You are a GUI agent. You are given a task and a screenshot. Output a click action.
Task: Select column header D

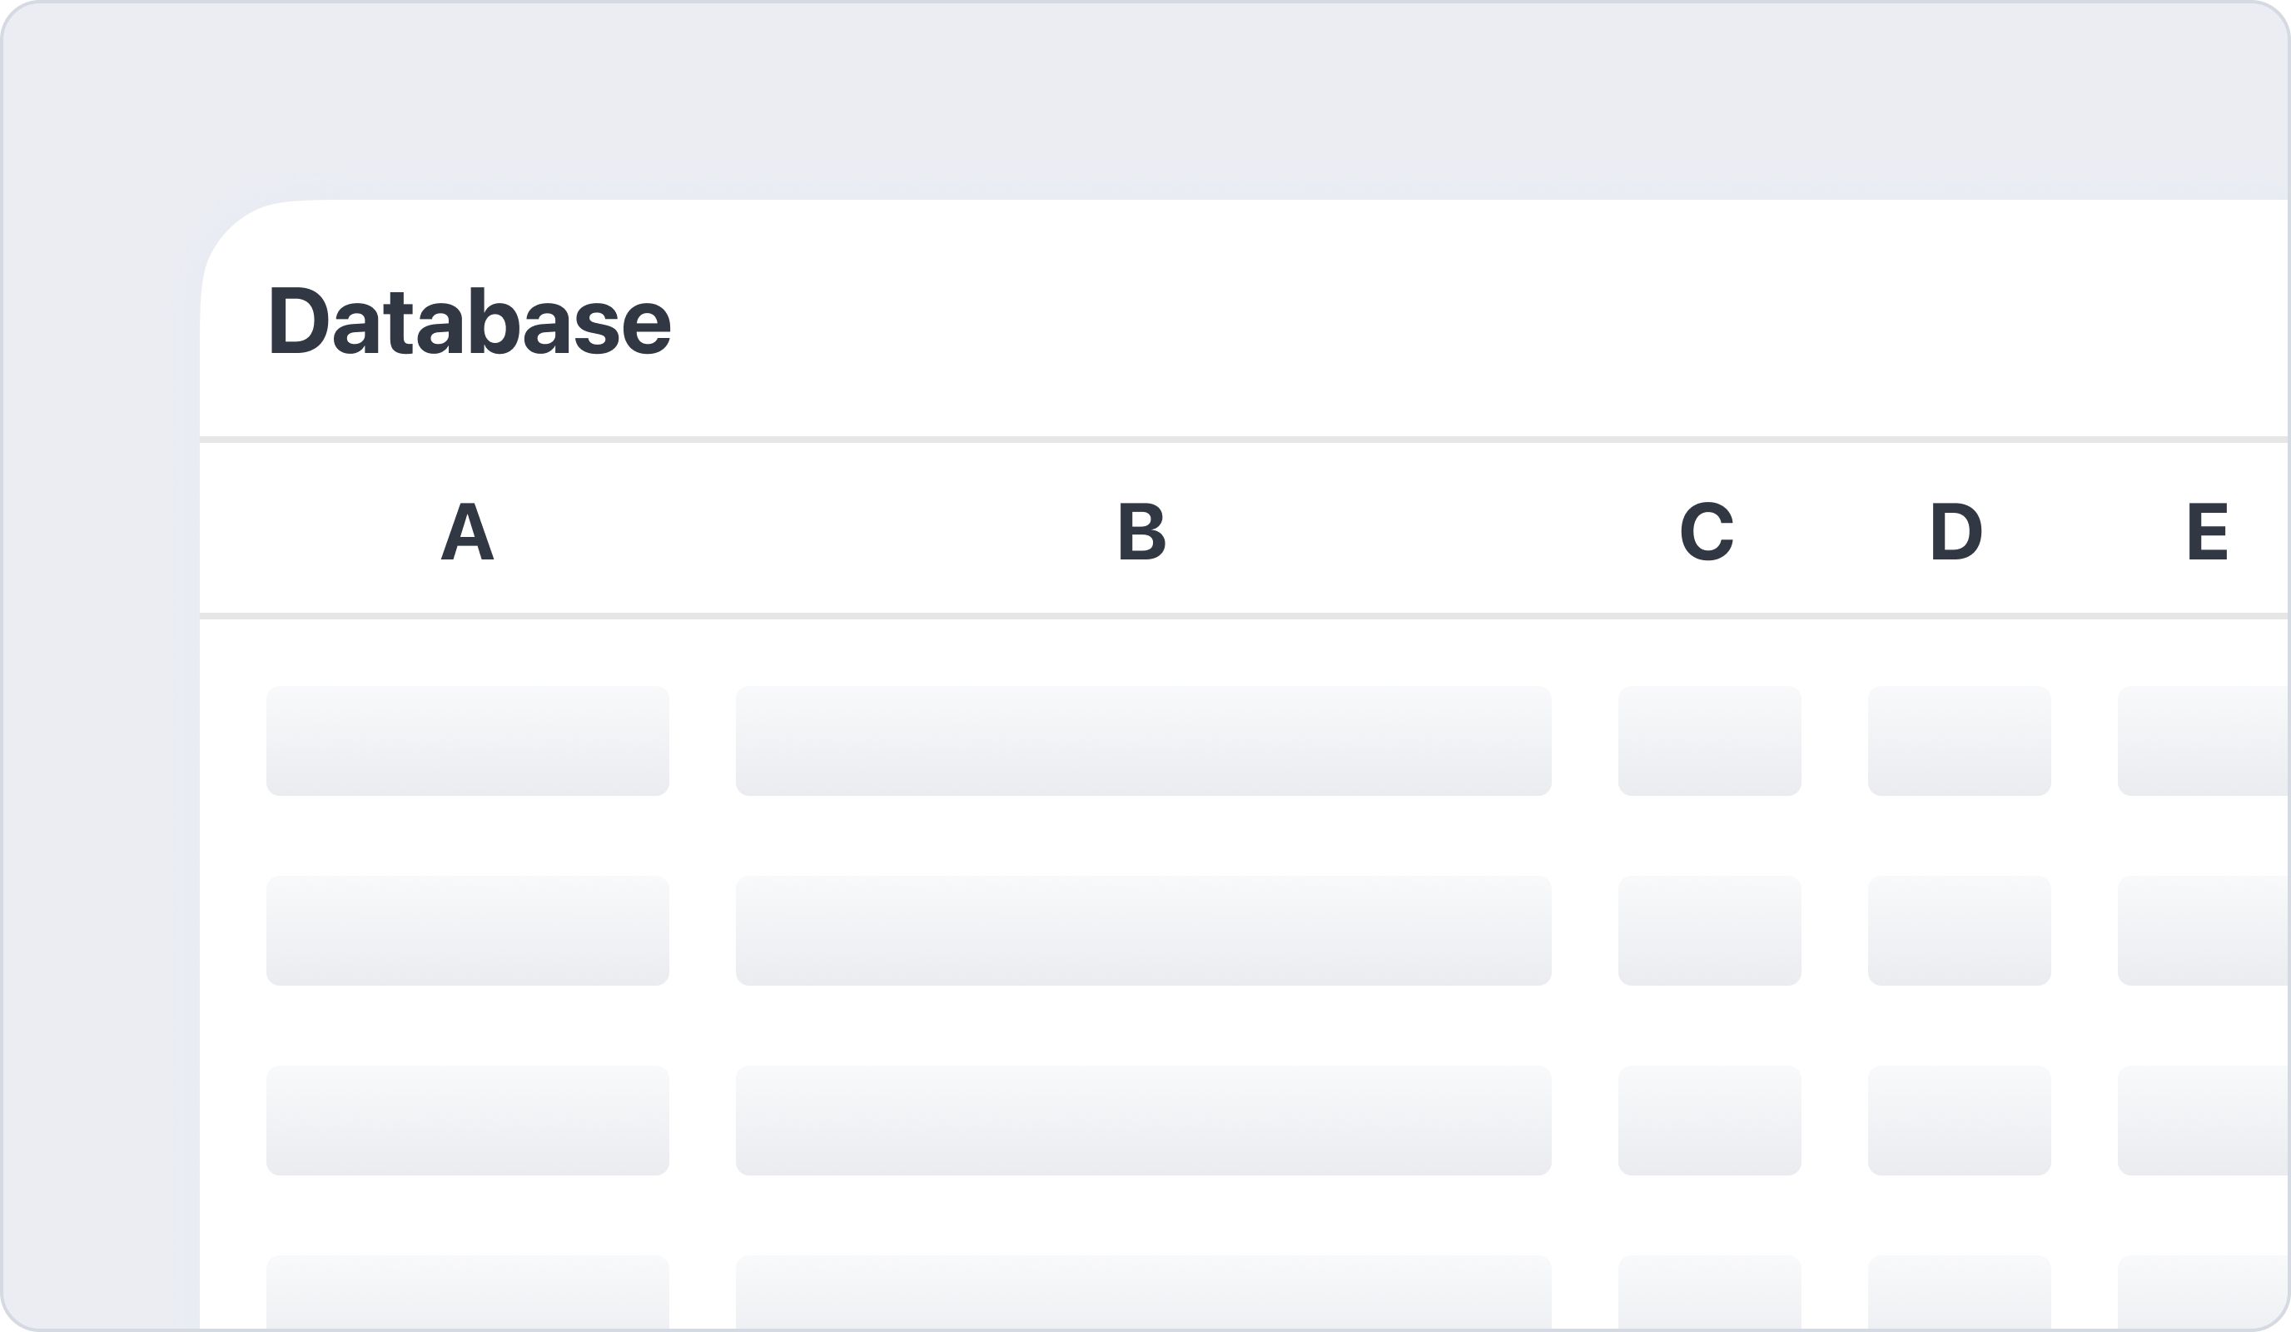[x=1956, y=531]
